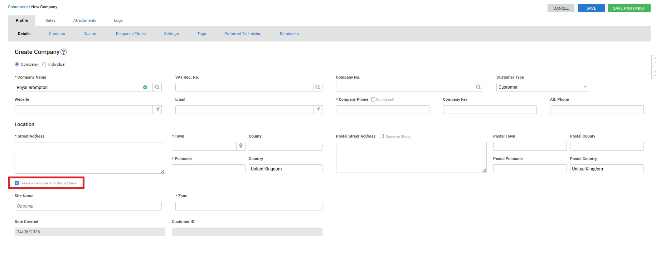
Task: Click the Cancel button
Action: [x=561, y=8]
